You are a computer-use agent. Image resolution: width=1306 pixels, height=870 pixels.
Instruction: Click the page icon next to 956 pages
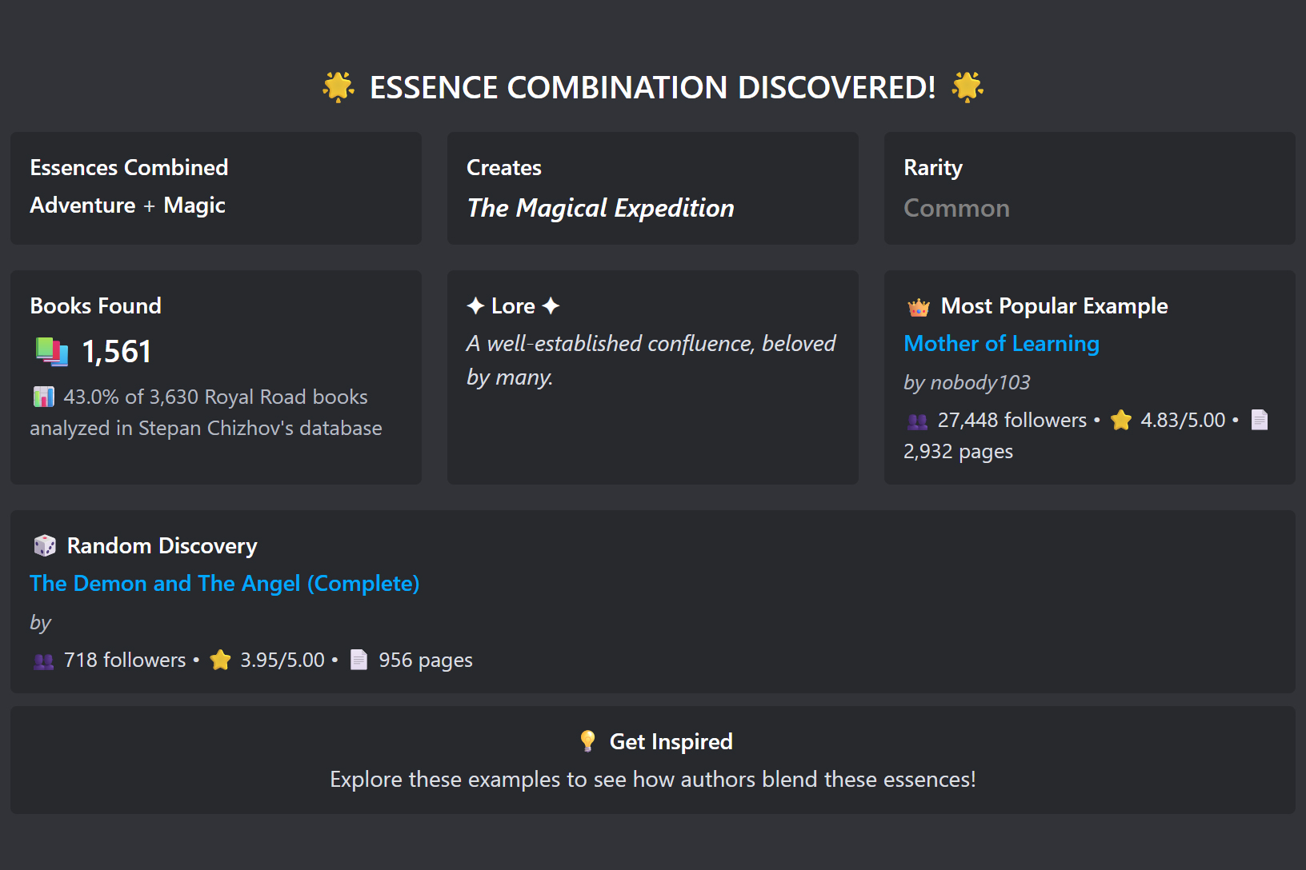pos(359,660)
